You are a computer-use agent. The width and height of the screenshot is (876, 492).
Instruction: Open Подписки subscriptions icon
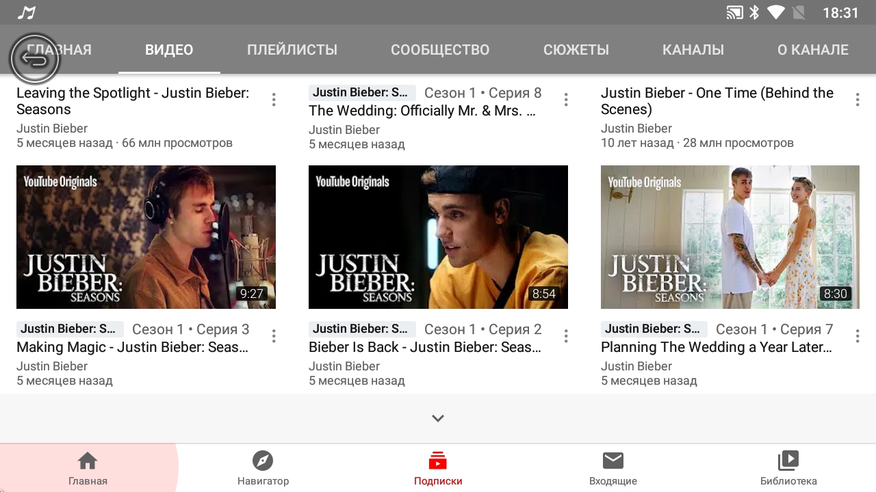coord(438,462)
